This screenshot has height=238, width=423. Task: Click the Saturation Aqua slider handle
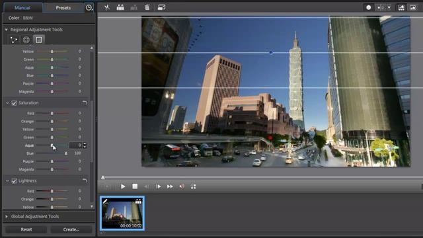coord(52,145)
